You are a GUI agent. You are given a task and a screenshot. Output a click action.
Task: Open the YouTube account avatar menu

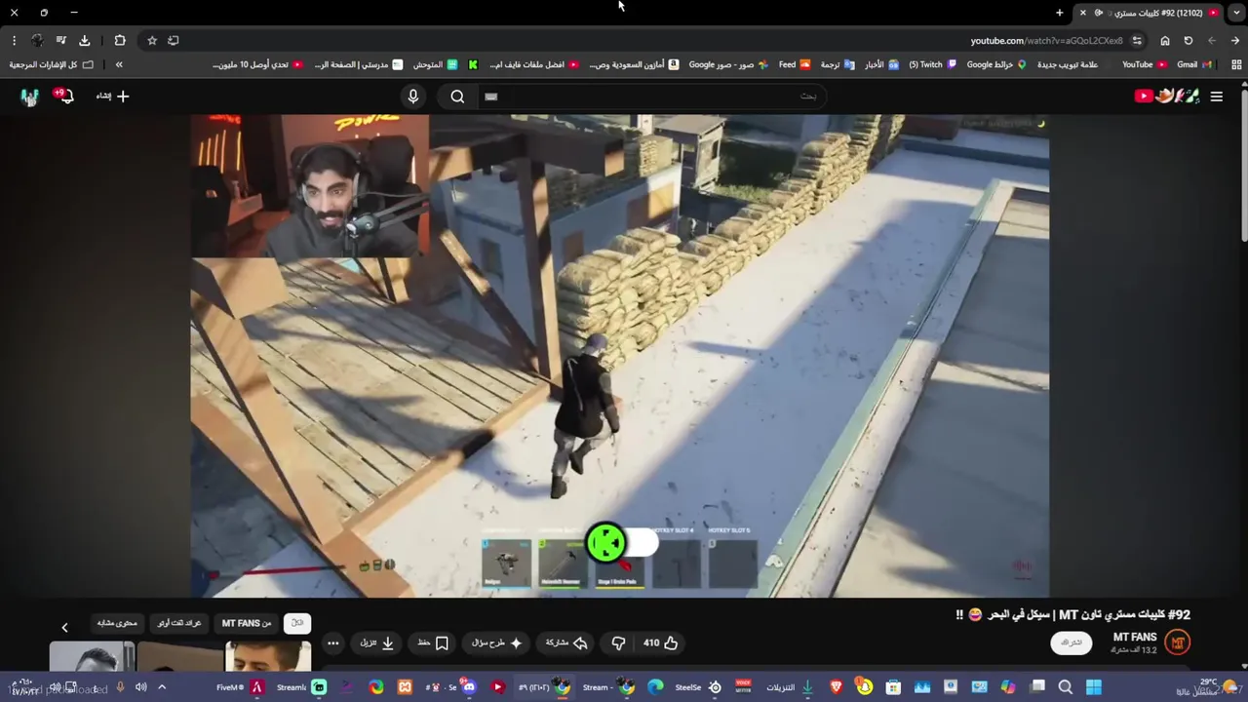pos(29,97)
